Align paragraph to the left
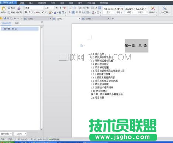Viewport: 173px width, 143px height. point(70,12)
